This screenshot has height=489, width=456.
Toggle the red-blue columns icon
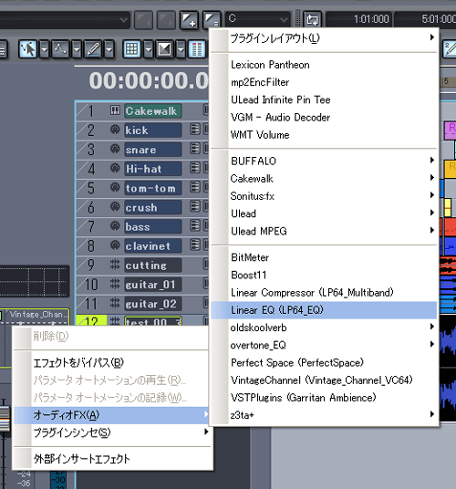pos(197,49)
